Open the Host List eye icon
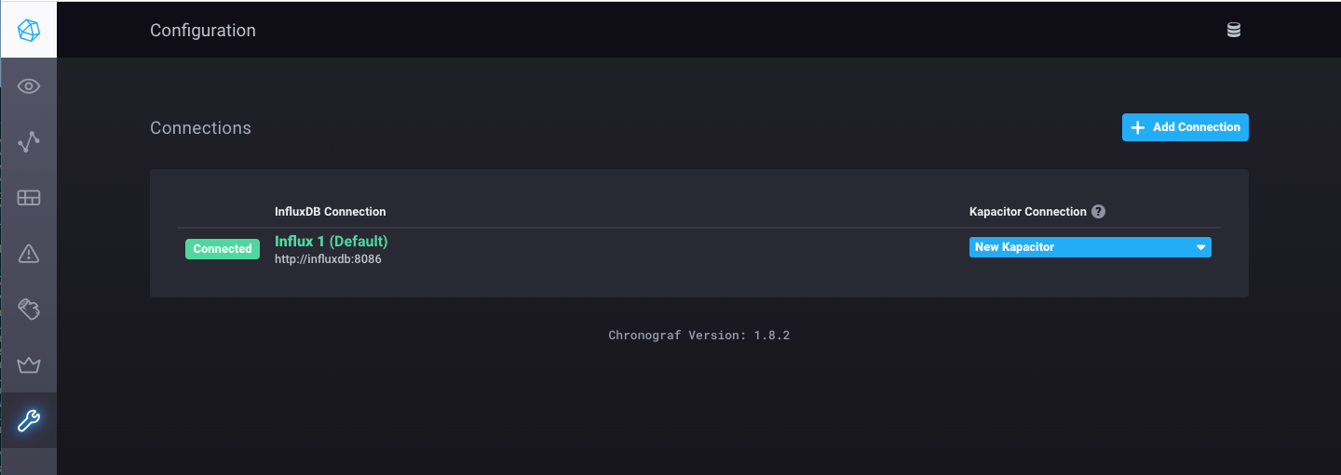Viewport: 1341px width, 475px height. point(29,86)
